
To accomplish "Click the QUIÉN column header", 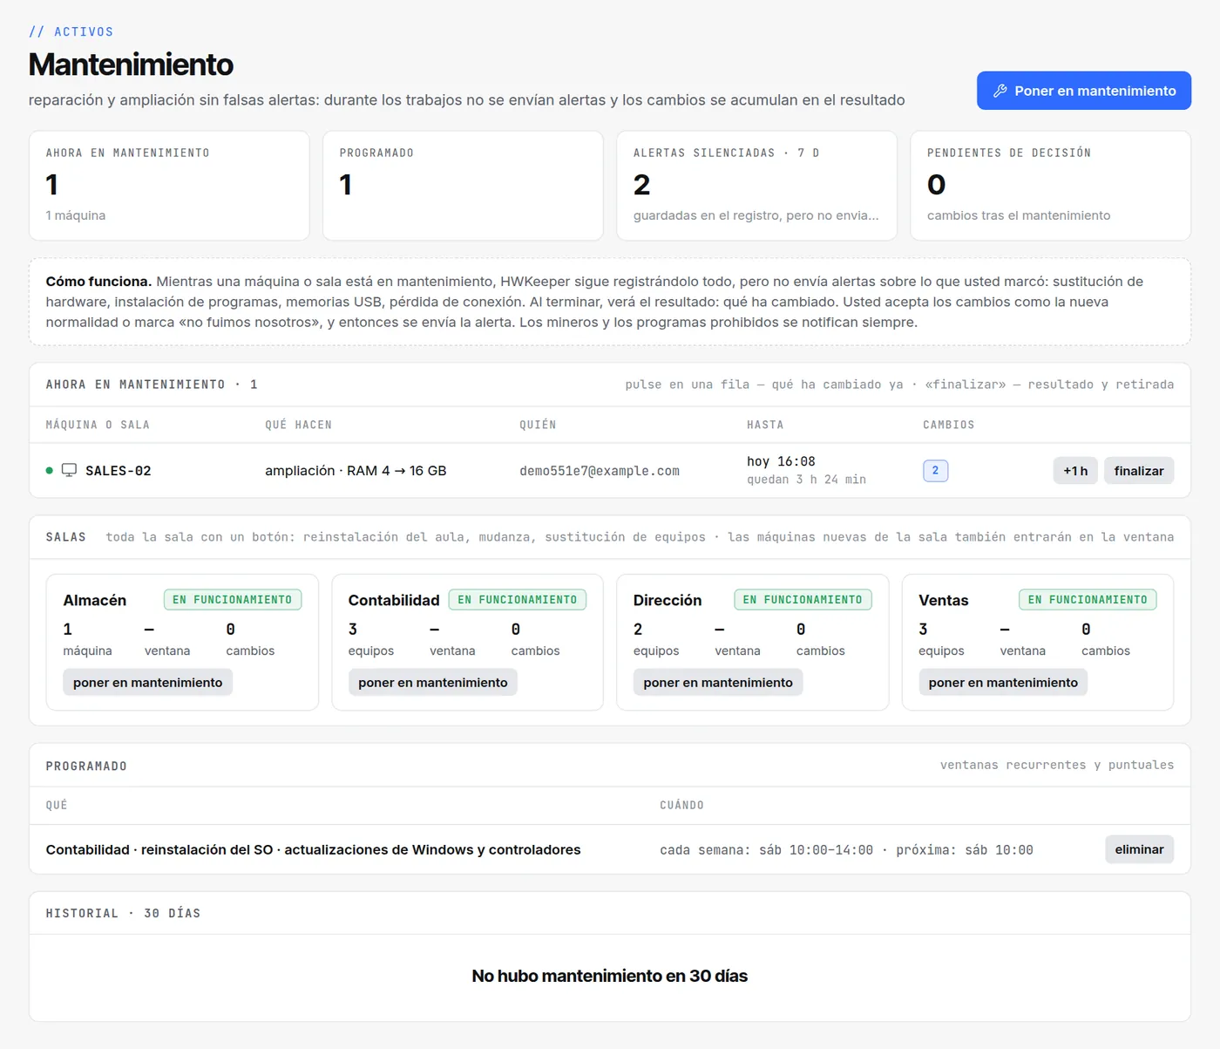I will [538, 425].
